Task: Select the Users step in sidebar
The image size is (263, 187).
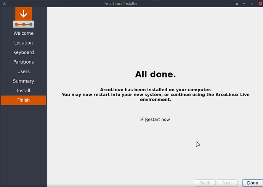Action: pyautogui.click(x=24, y=71)
